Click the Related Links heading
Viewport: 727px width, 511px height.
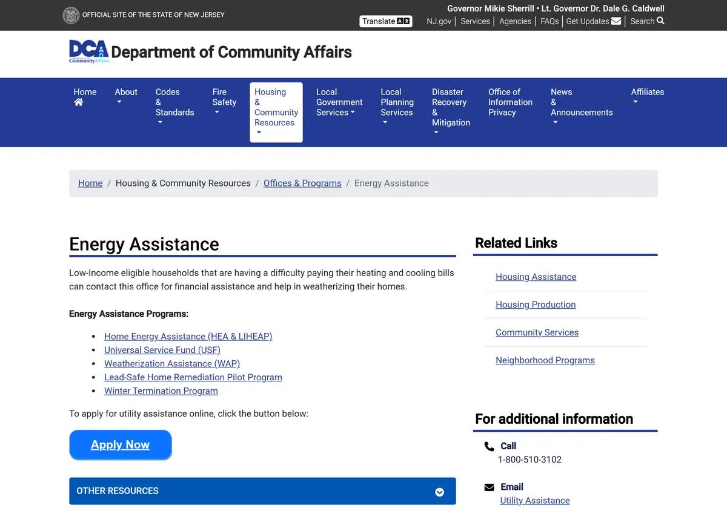pyautogui.click(x=516, y=243)
